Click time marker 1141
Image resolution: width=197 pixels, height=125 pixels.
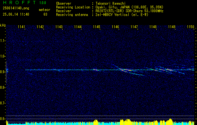point(21,27)
